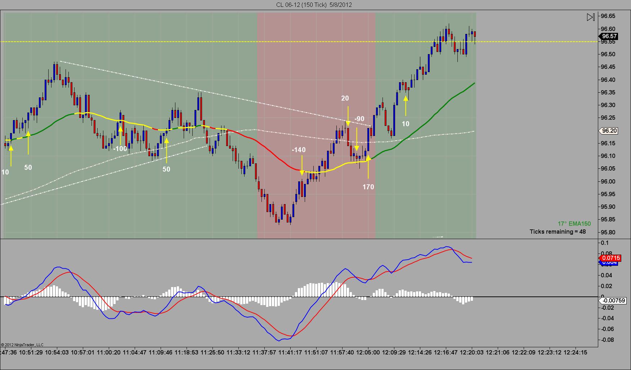
Task: Select the '17° EMA150' indicator label
Action: pos(574,224)
